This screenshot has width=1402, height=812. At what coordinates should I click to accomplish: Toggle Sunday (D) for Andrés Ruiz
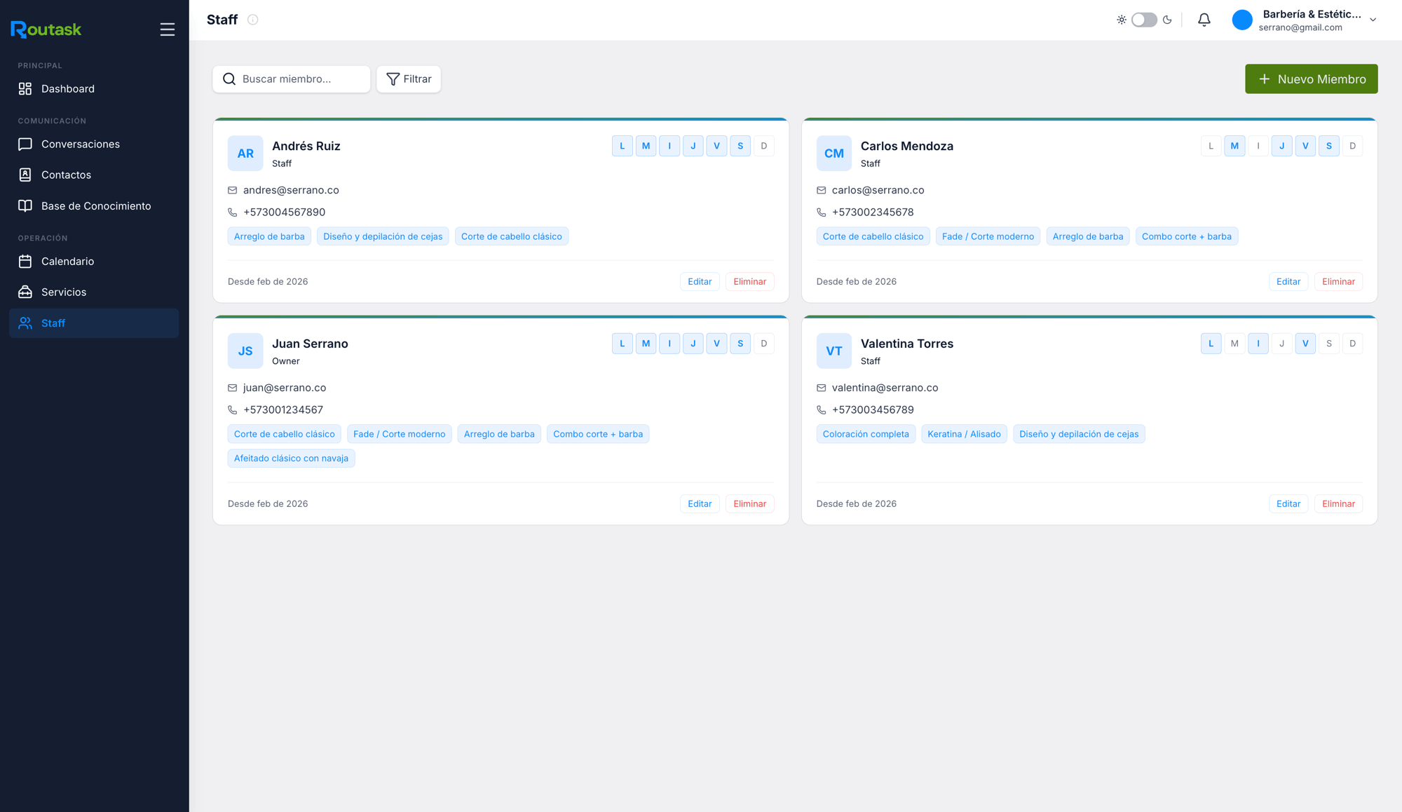[x=764, y=147]
